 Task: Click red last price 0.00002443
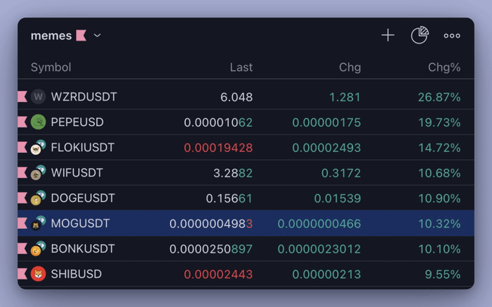[218, 274]
